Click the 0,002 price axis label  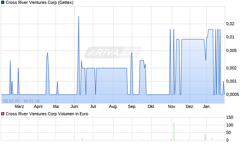click(231, 68)
